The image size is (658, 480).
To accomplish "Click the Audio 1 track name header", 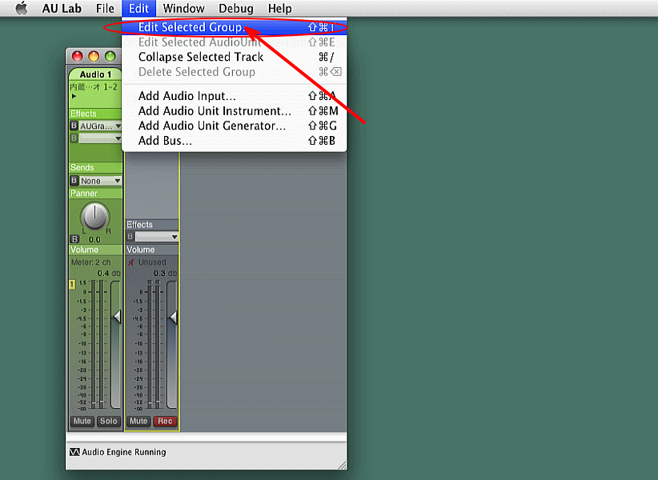I will pos(95,74).
